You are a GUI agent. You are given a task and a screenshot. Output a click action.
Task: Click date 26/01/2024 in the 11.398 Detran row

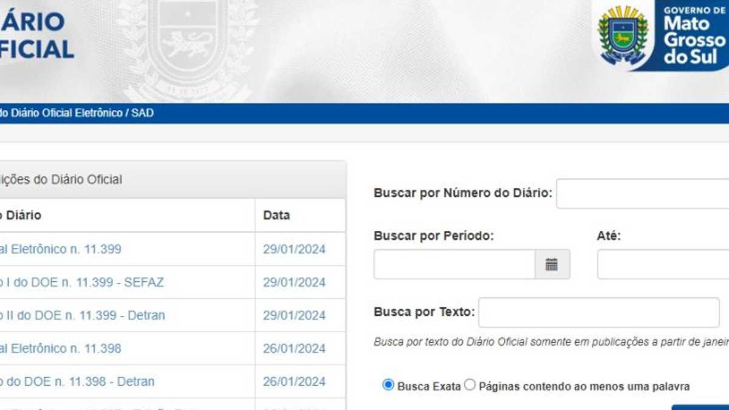coord(294,381)
